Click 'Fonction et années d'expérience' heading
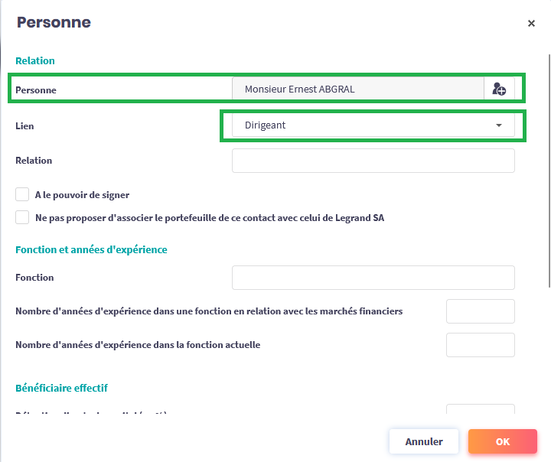Image resolution: width=551 pixels, height=462 pixels. coord(91,249)
